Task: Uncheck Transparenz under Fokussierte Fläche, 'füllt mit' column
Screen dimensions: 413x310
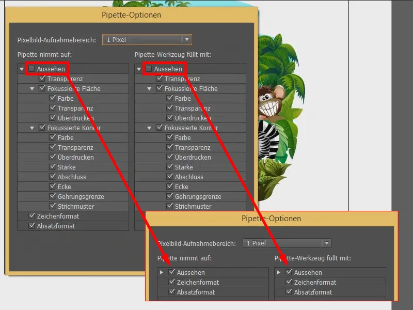Action: coord(170,108)
